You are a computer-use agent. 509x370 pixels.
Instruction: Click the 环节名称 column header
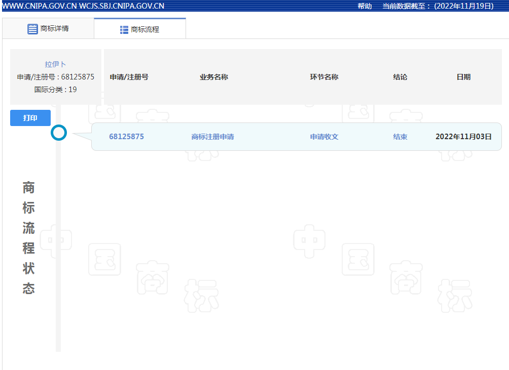[324, 77]
